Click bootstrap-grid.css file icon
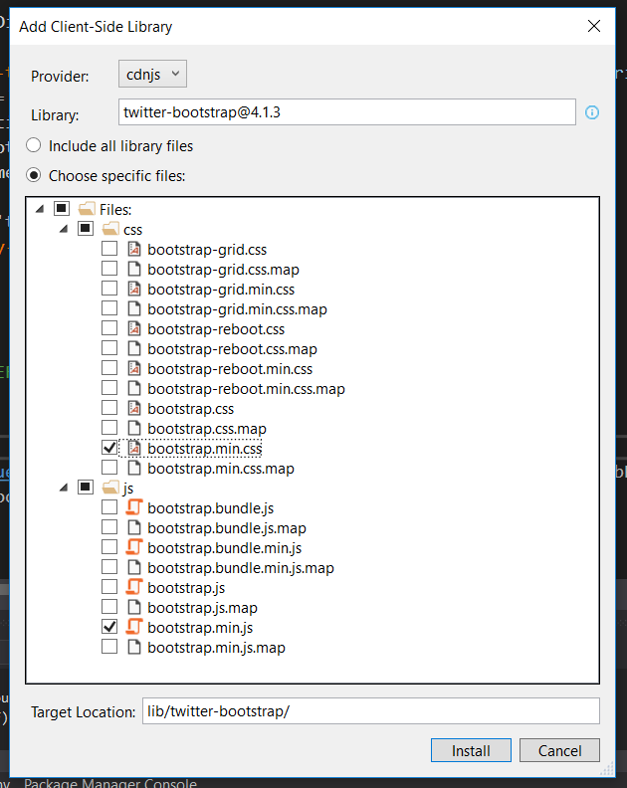627x788 pixels. tap(133, 249)
